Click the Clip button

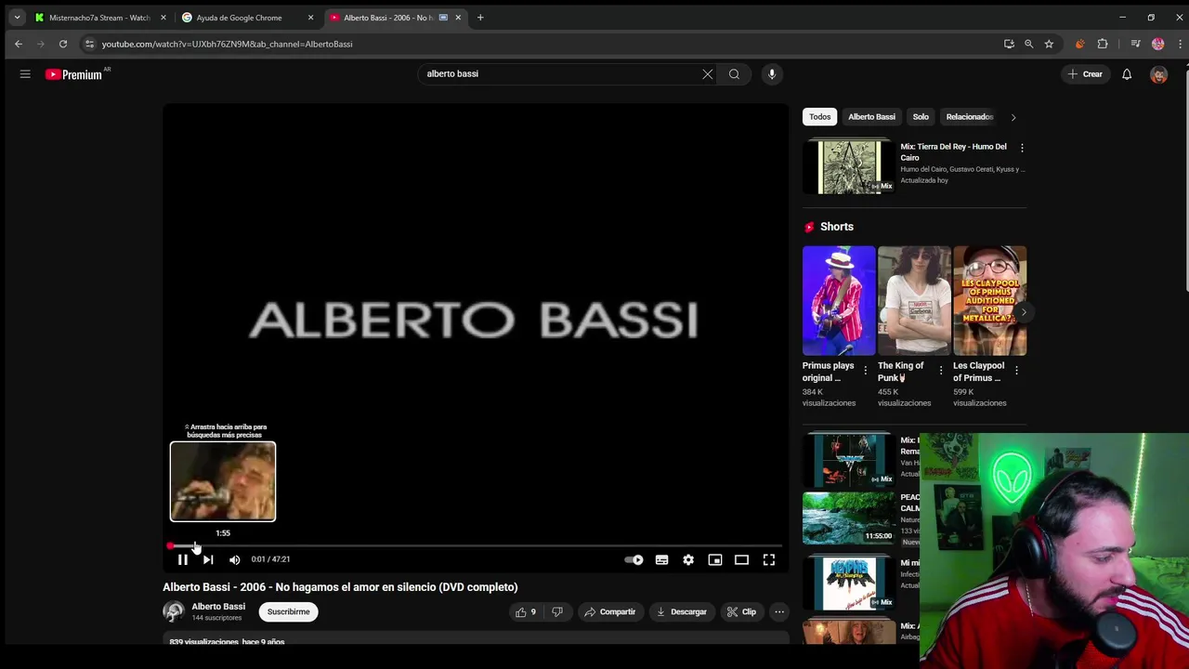pyautogui.click(x=741, y=612)
